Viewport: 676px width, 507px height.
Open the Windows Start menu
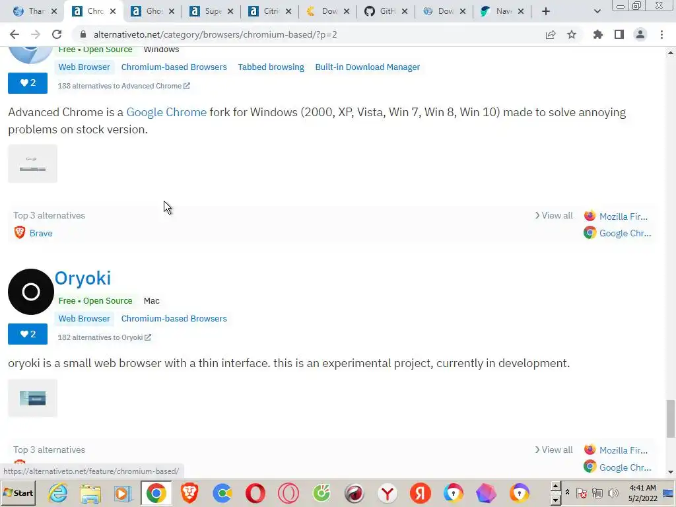pyautogui.click(x=18, y=493)
